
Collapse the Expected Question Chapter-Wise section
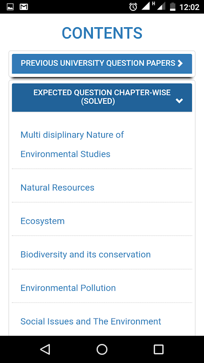pos(102,98)
